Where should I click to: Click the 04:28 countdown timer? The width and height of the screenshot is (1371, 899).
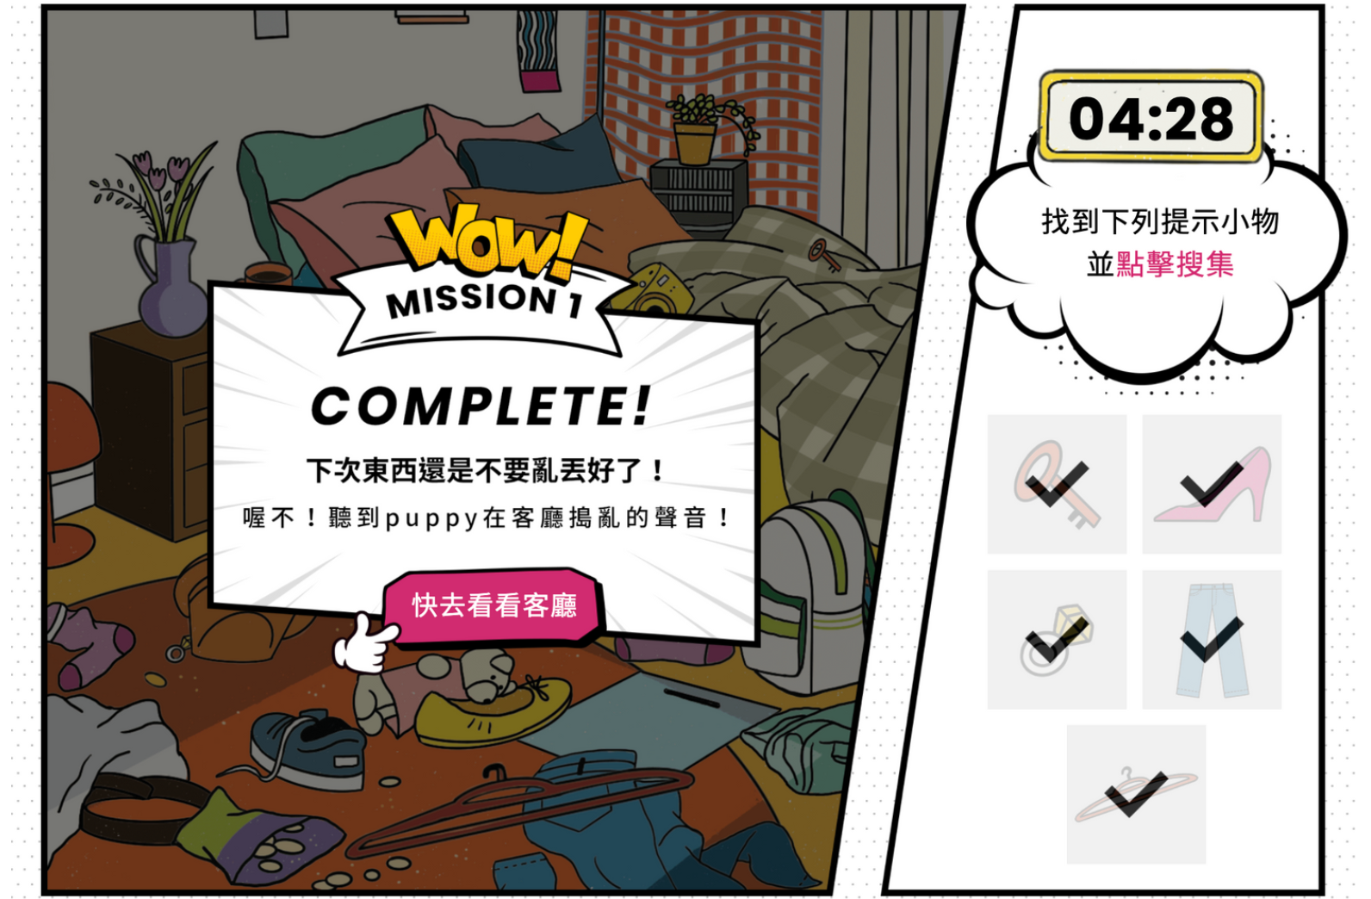click(1151, 118)
